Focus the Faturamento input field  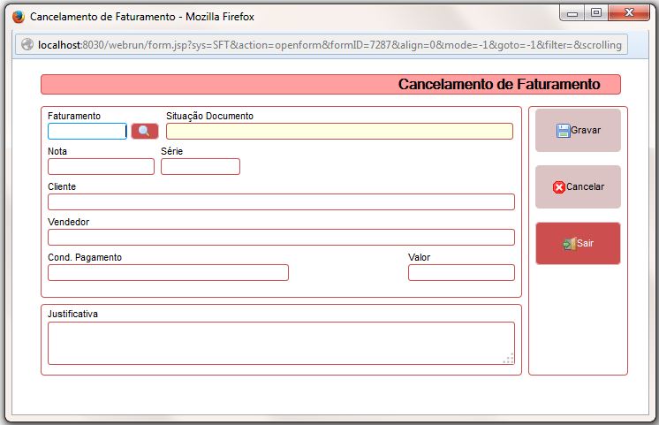point(87,131)
